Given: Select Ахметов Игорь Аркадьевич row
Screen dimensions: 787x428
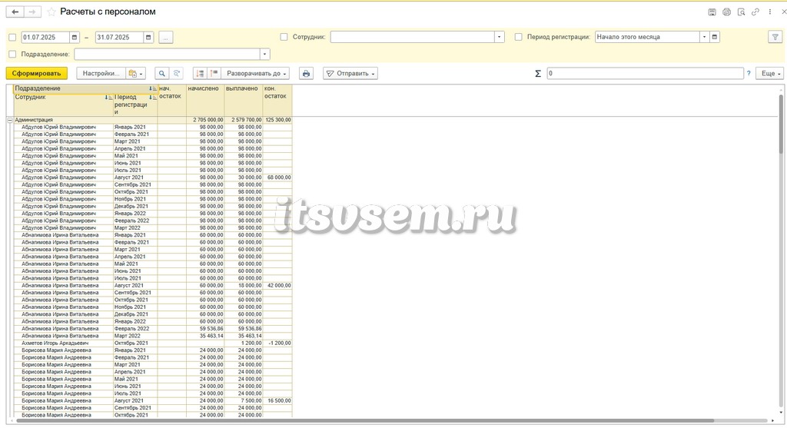Looking at the screenshot, I should point(153,343).
